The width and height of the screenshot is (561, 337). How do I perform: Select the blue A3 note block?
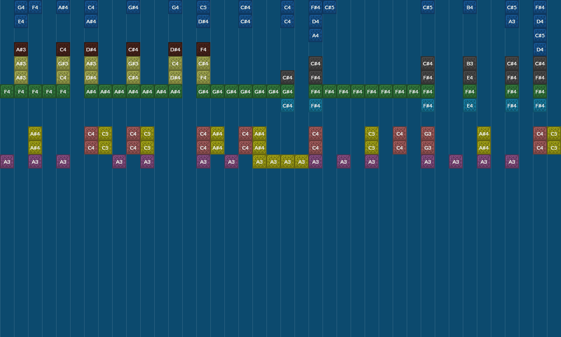pyautogui.click(x=512, y=21)
